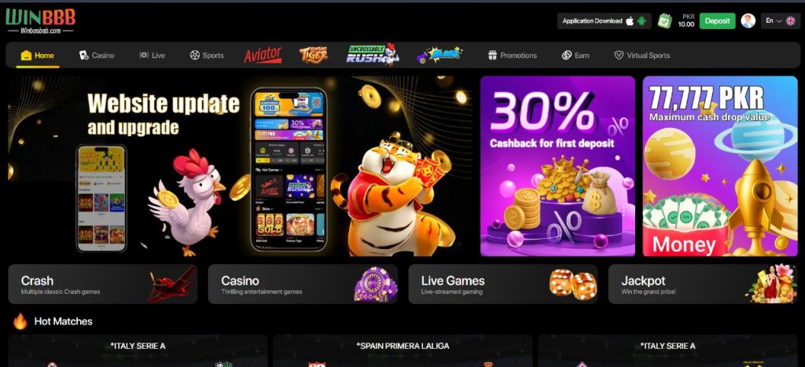Click the WINBBB site logo

pyautogui.click(x=41, y=21)
